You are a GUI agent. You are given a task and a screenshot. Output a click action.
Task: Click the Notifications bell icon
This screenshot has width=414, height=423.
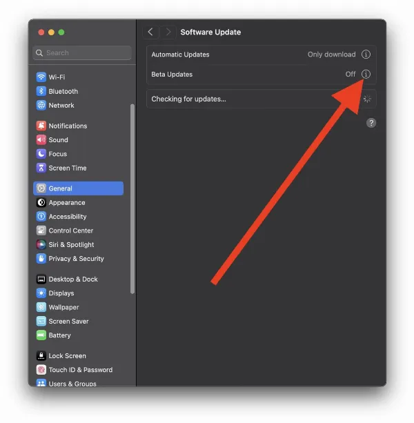[41, 126]
